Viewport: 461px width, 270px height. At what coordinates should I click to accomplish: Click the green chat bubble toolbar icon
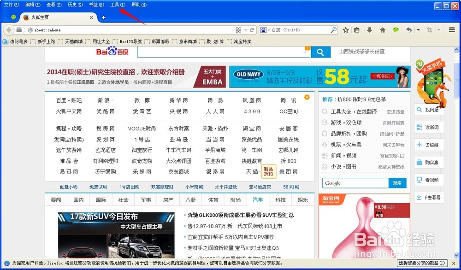(396, 29)
